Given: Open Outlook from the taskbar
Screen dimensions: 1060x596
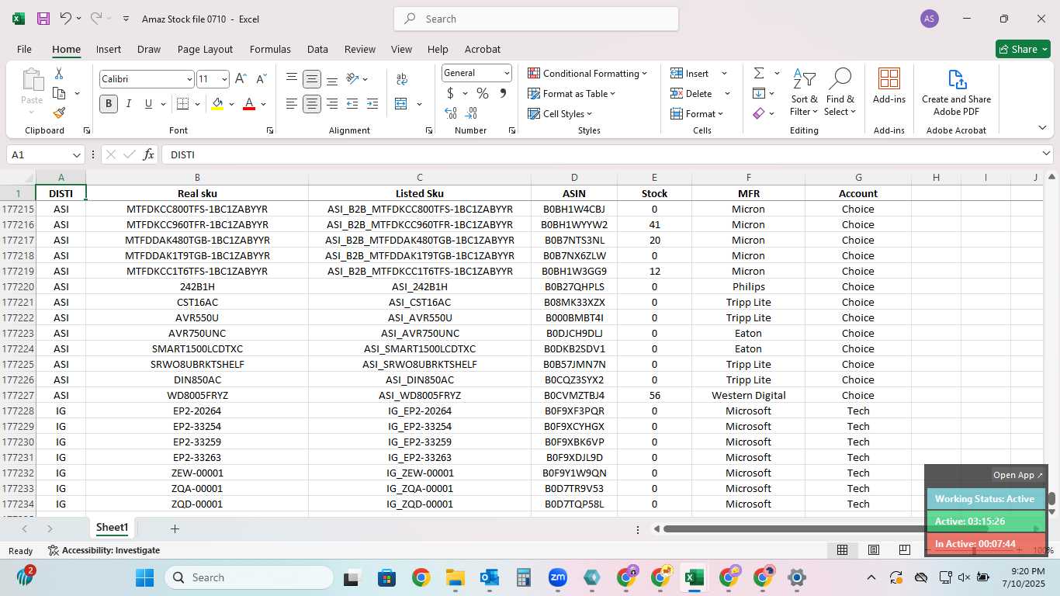Looking at the screenshot, I should click(x=489, y=577).
